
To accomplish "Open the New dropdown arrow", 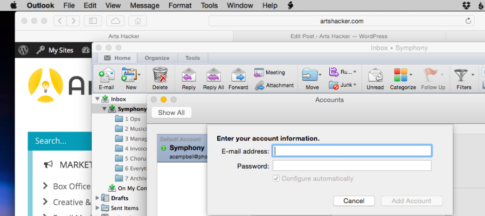I will (139, 75).
